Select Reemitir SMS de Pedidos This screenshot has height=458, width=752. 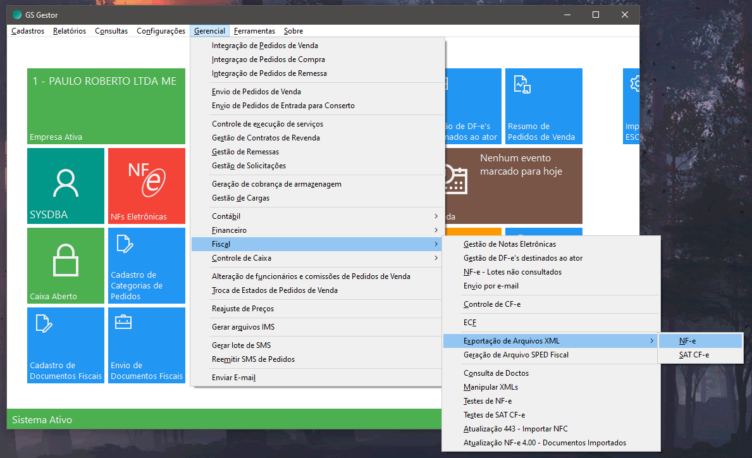point(316,359)
